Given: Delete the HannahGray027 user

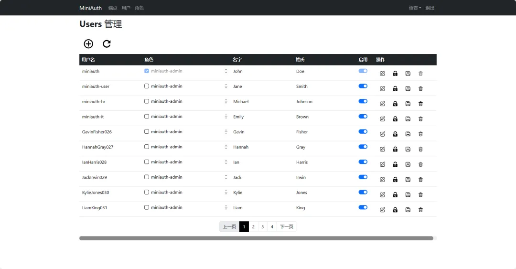Looking at the screenshot, I should tap(420, 149).
